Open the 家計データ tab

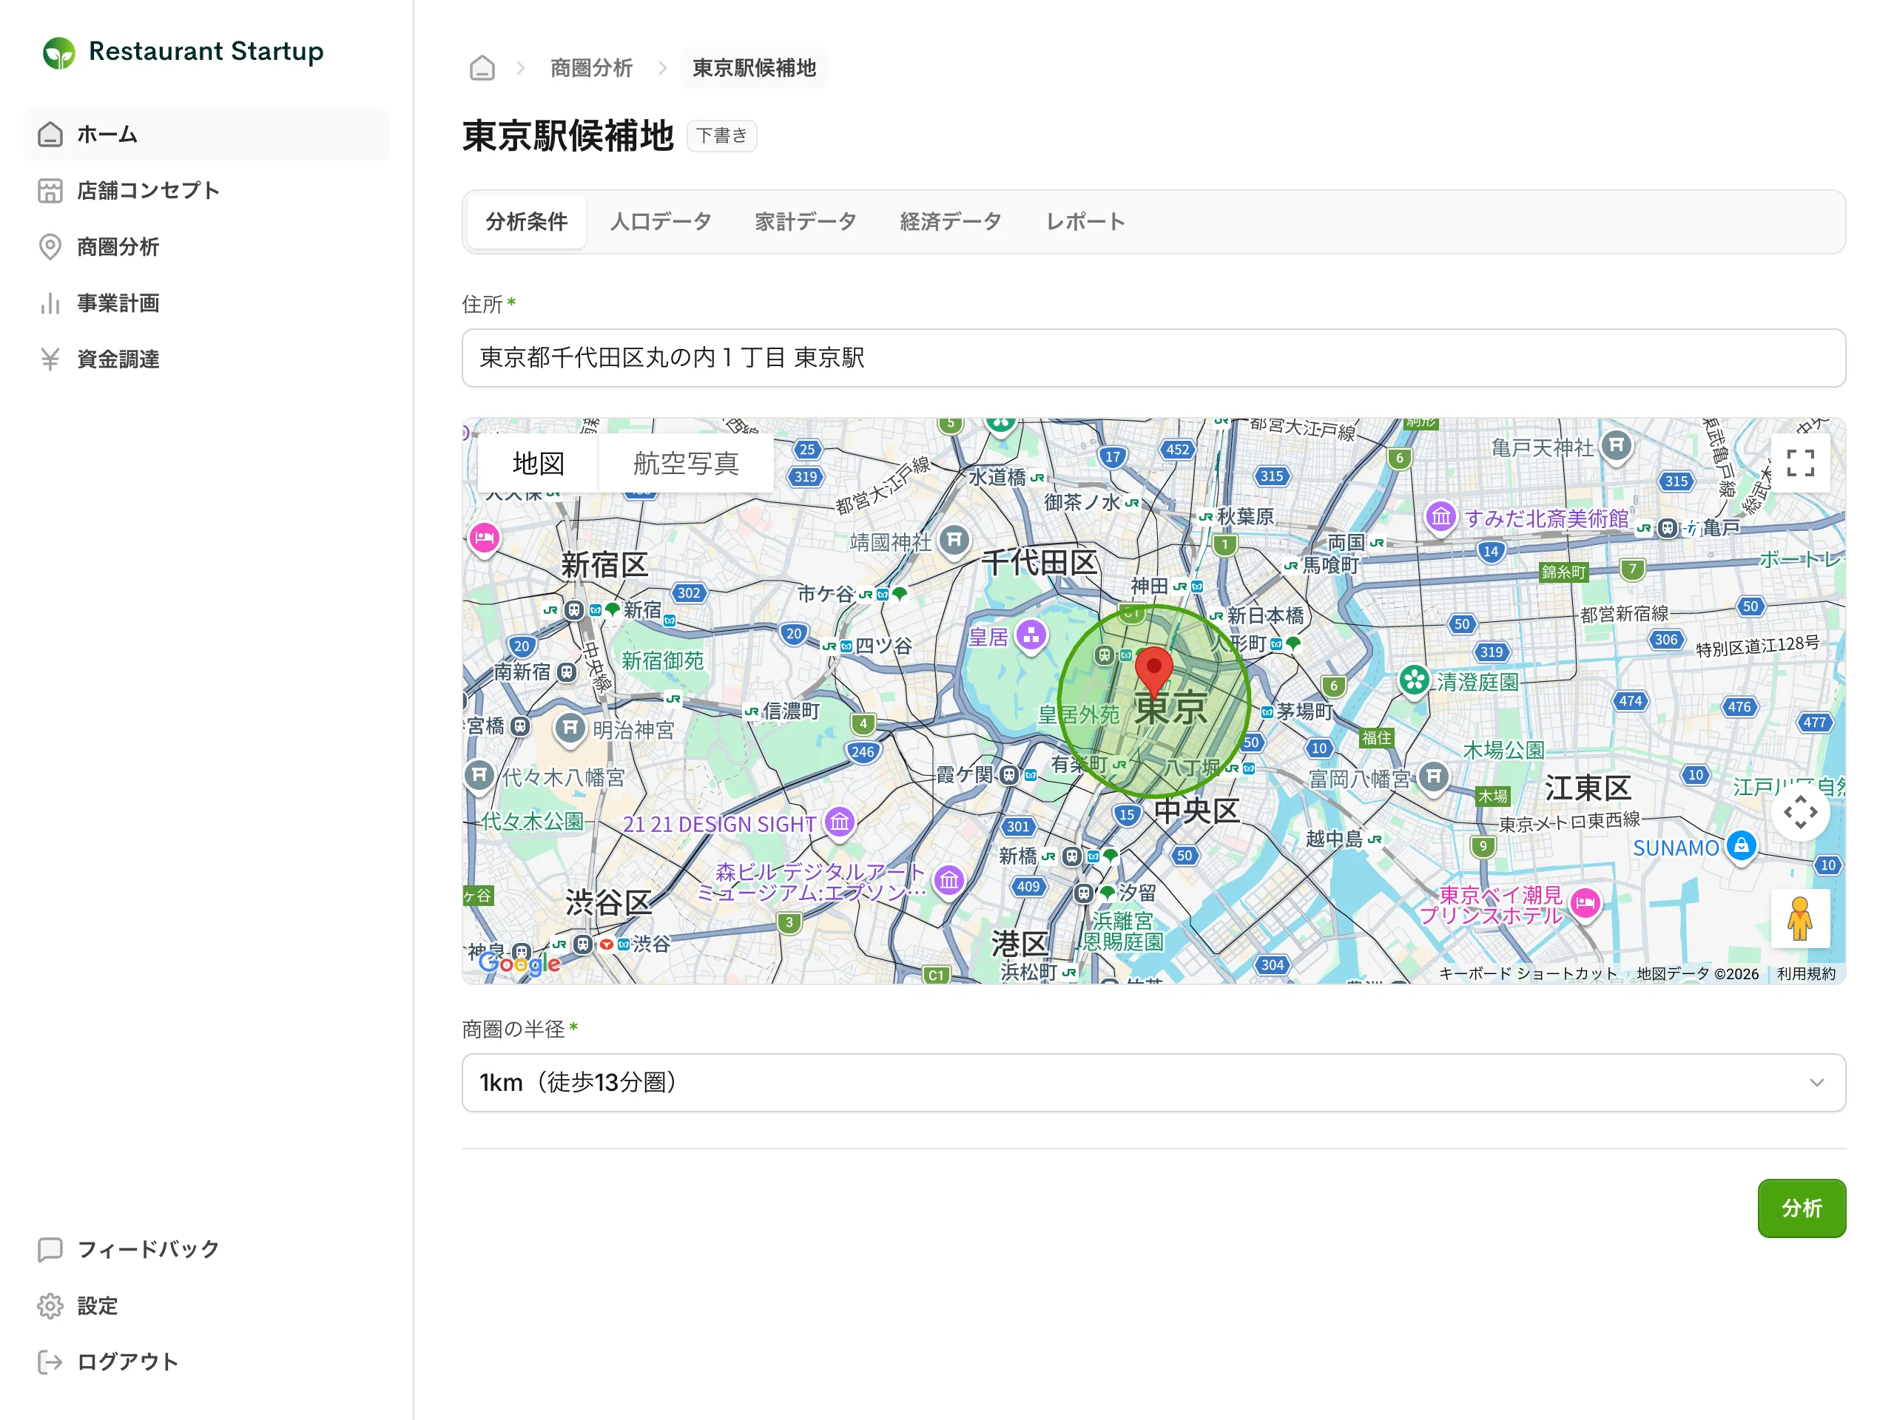[805, 222]
